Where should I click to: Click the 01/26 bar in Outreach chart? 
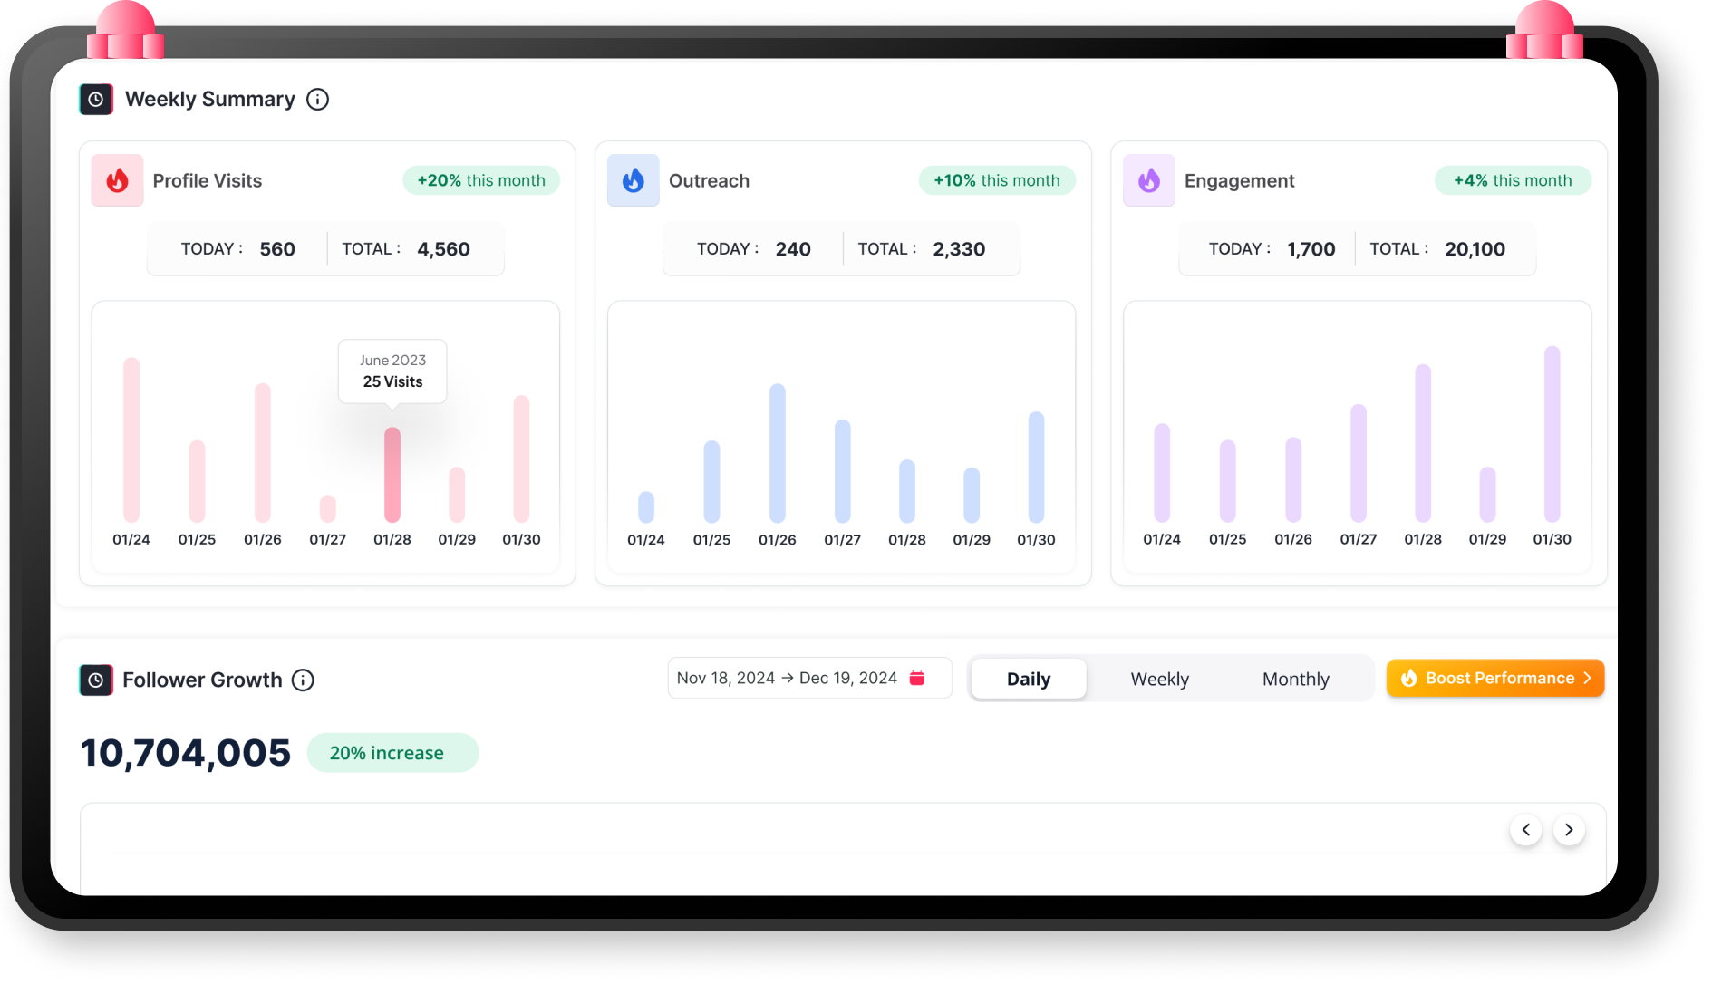[x=778, y=453]
